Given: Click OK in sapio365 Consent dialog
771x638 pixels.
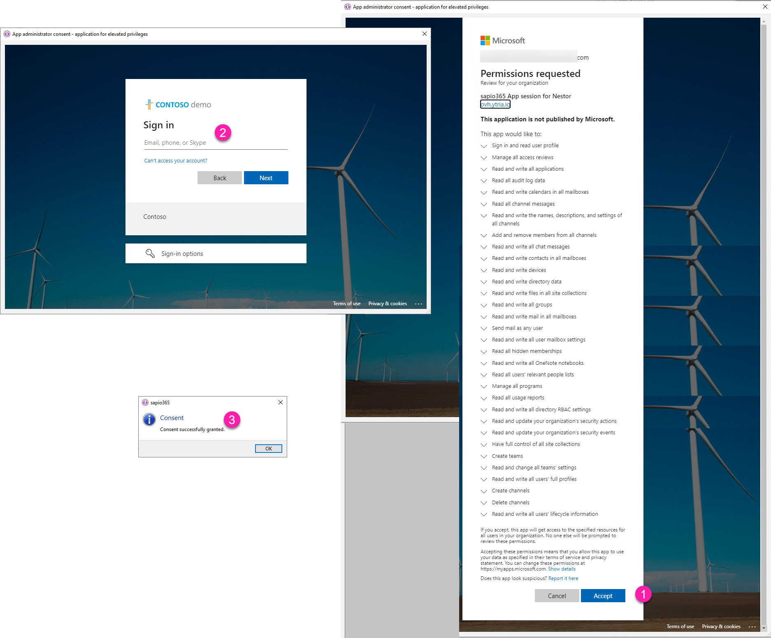Looking at the screenshot, I should click(x=268, y=448).
